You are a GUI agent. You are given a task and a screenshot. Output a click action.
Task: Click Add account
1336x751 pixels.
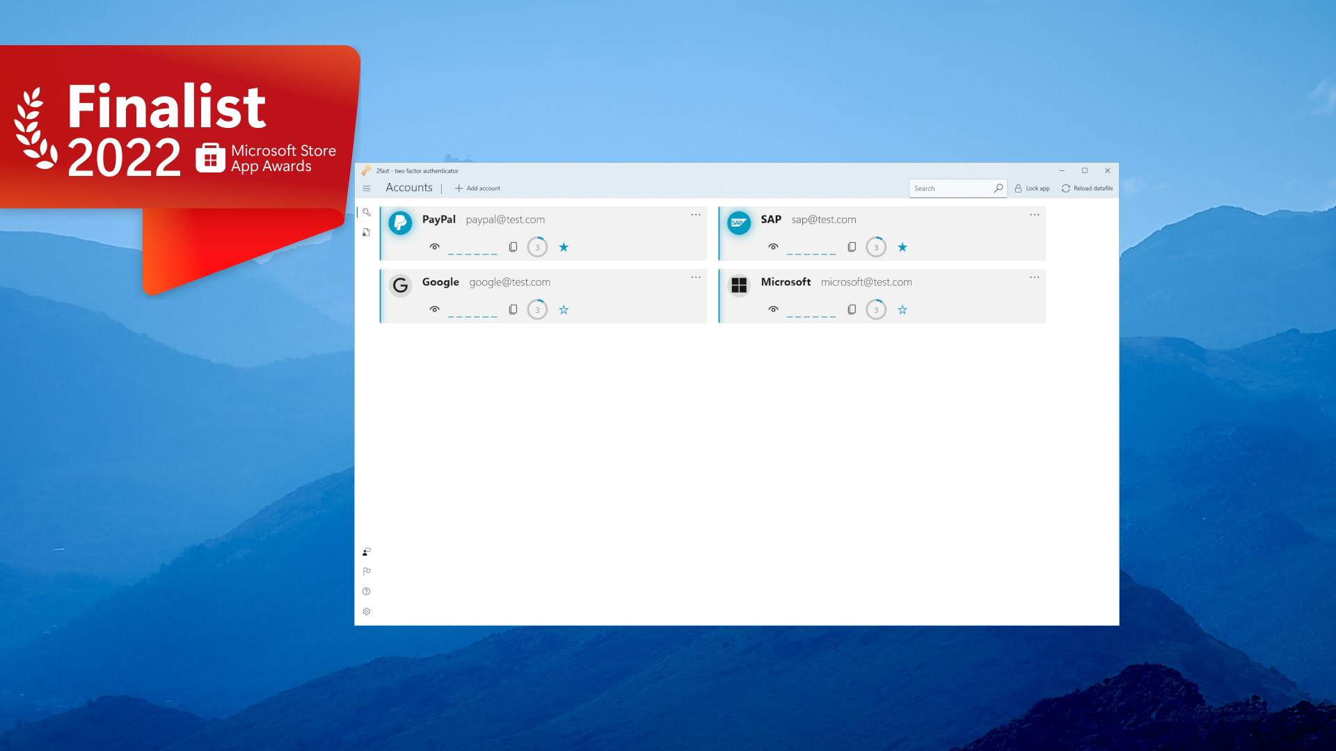coord(477,188)
